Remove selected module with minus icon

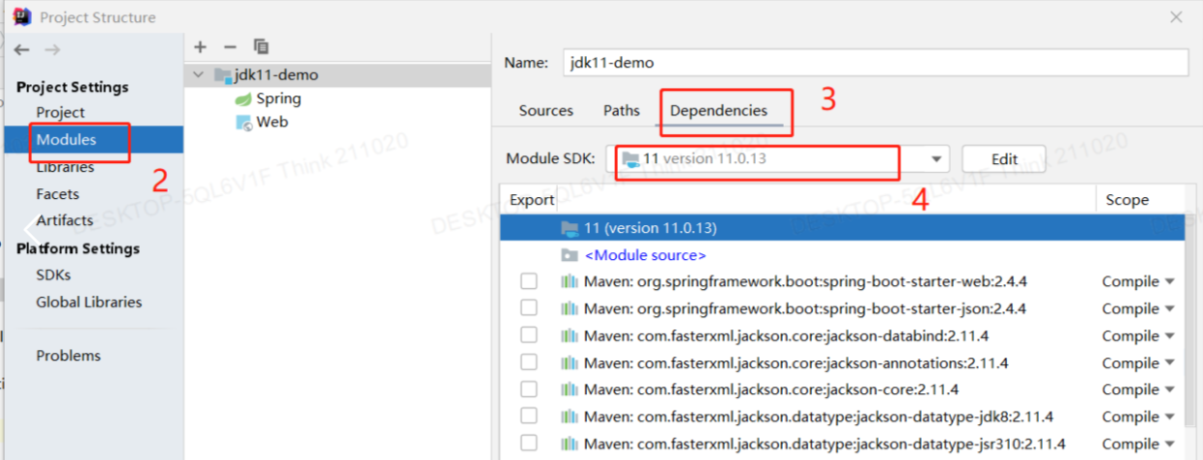click(230, 47)
